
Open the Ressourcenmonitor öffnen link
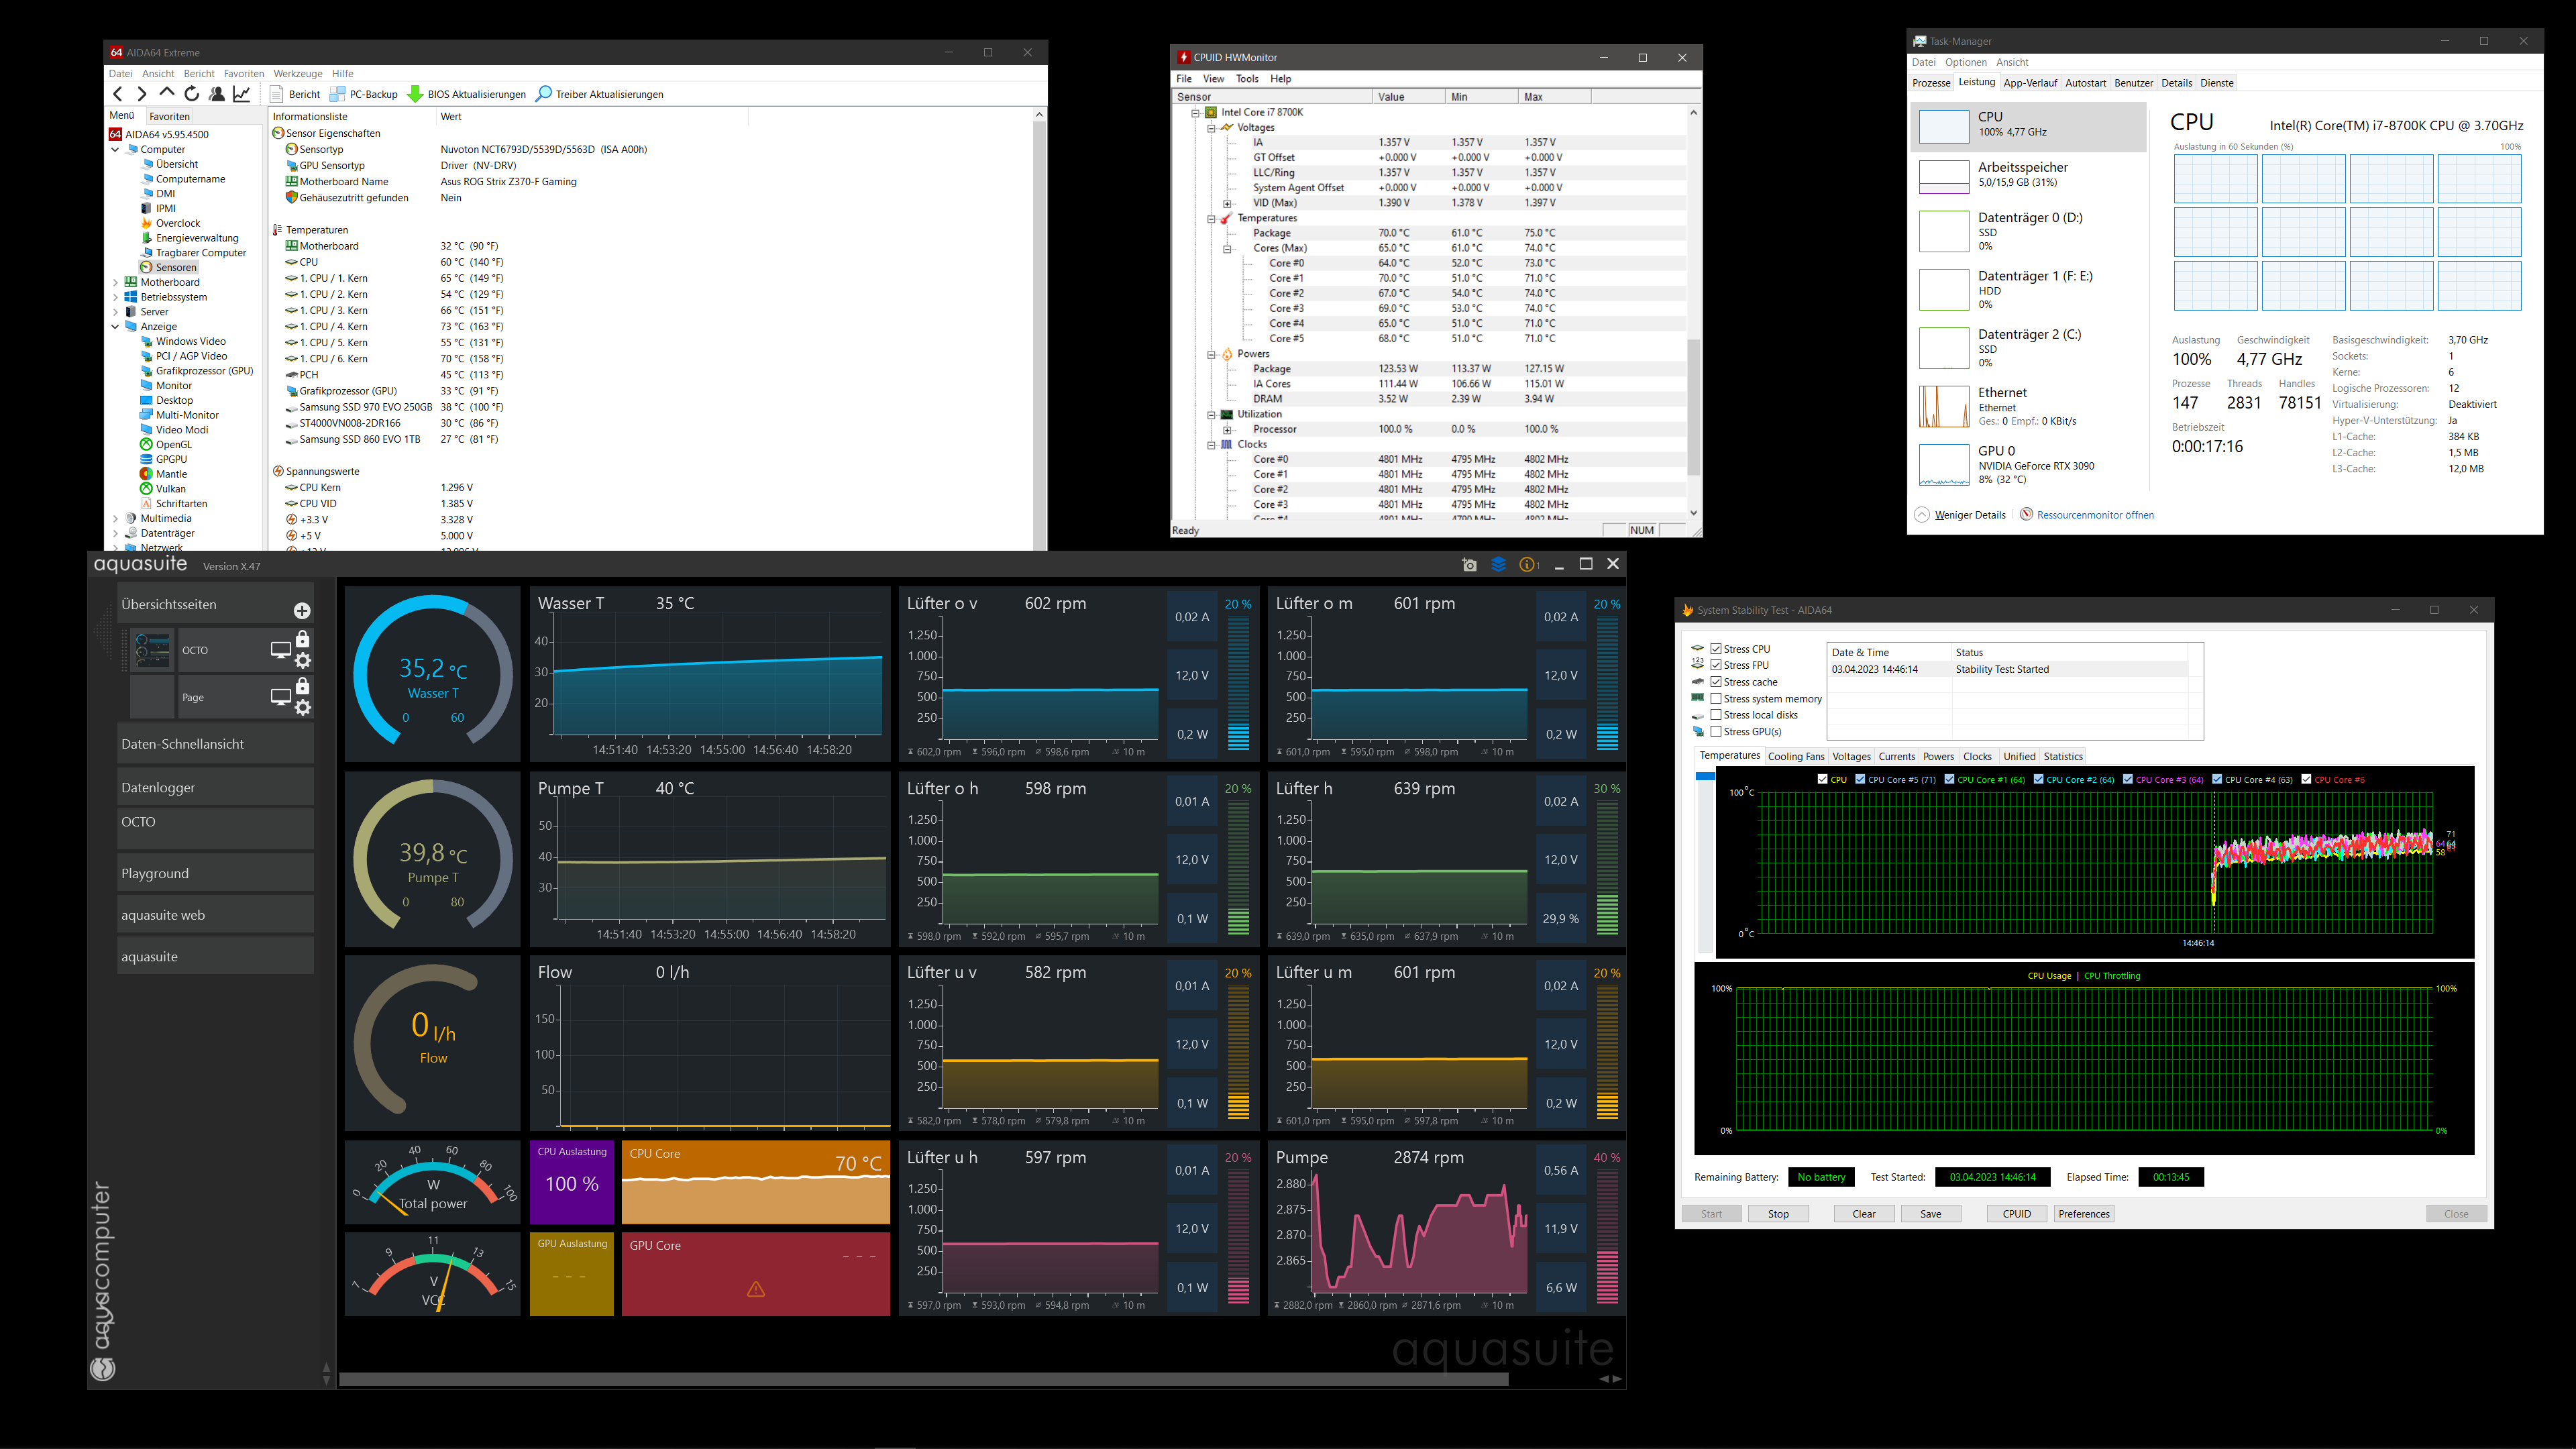(2095, 515)
